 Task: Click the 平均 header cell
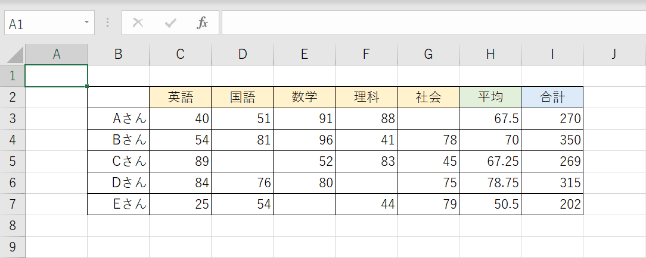[490, 97]
